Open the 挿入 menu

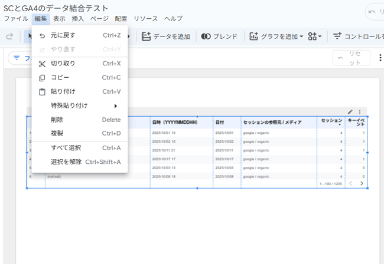coord(77,18)
